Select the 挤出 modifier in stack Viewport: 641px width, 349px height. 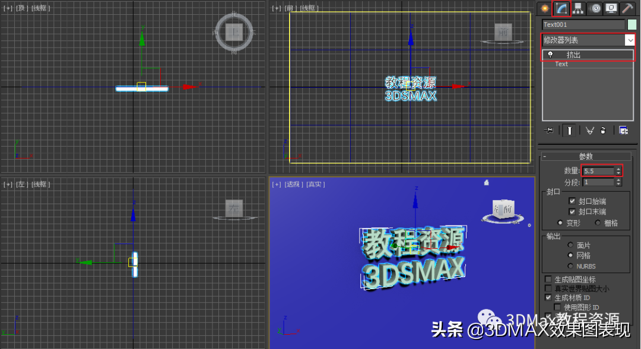click(588, 55)
